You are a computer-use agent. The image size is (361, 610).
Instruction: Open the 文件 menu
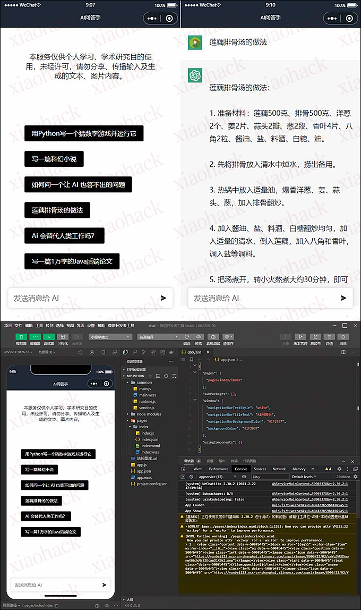[x=18, y=326]
